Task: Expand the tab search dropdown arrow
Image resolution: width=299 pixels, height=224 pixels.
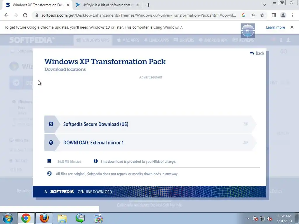Action: [x=264, y=5]
